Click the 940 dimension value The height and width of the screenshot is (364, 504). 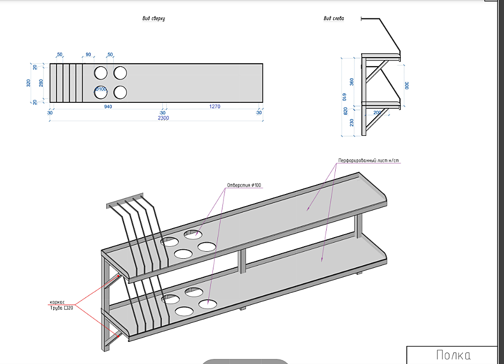[108, 106]
